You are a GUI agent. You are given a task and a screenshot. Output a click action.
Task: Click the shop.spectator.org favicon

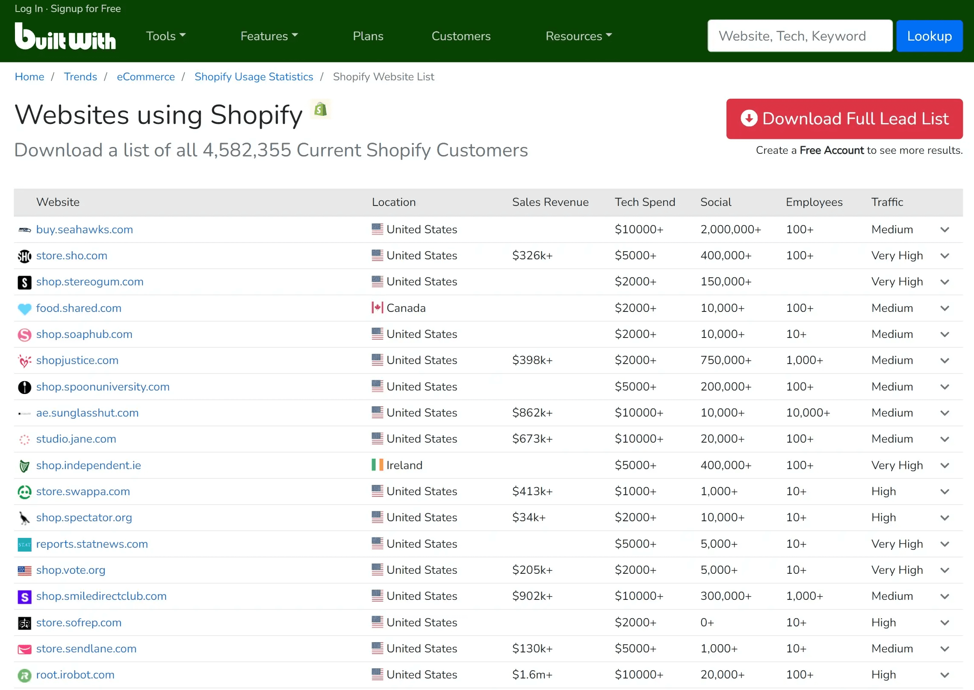[24, 518]
